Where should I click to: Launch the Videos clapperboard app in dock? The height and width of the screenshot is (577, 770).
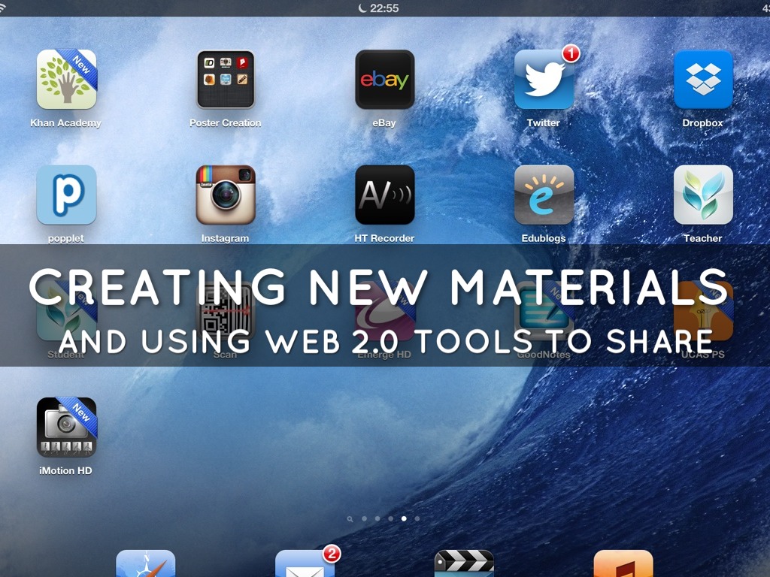click(464, 565)
